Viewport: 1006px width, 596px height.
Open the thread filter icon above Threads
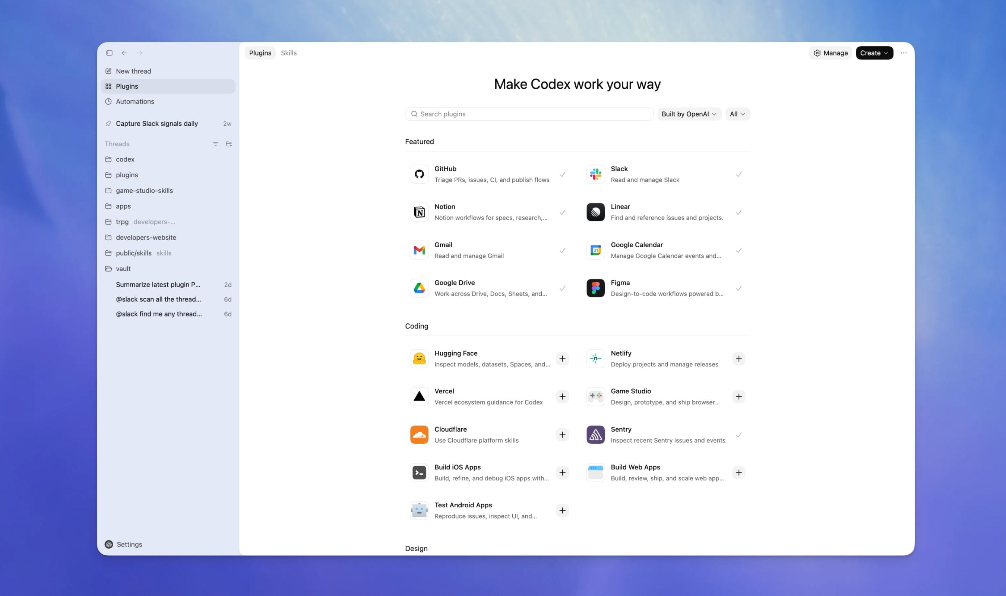pos(215,143)
